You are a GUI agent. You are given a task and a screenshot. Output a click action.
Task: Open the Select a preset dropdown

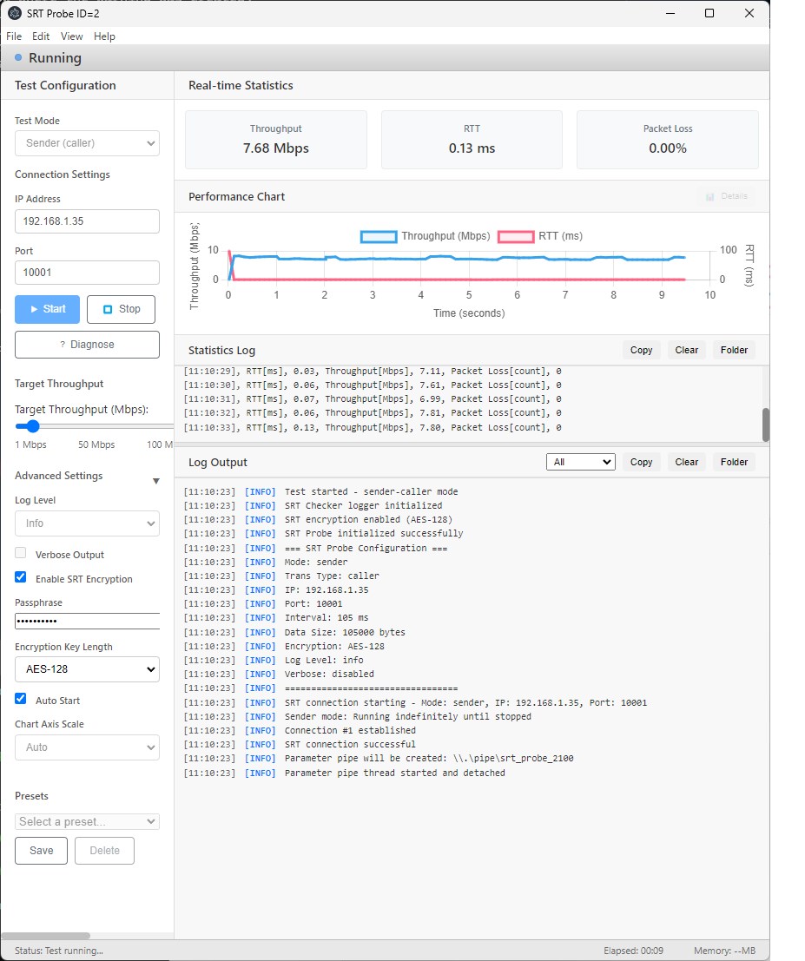pos(87,821)
